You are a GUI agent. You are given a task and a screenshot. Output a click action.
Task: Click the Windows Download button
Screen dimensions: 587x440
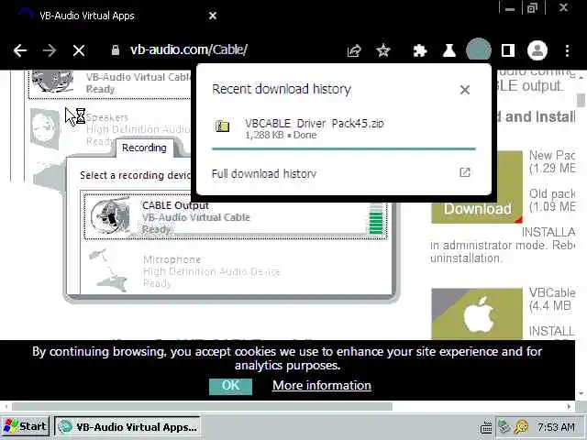point(477,187)
